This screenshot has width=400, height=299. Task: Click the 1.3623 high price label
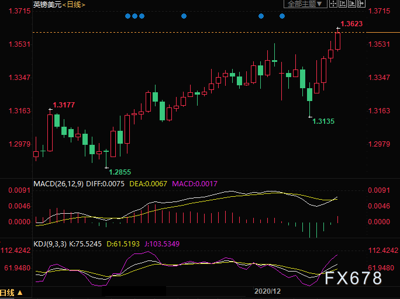tap(351, 24)
